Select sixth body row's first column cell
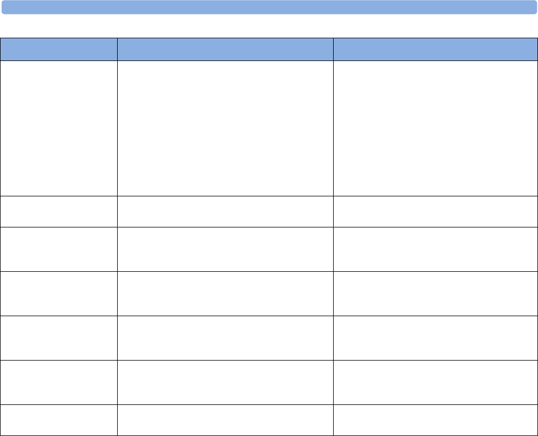Viewport: 538px width, 436px height. [59, 382]
